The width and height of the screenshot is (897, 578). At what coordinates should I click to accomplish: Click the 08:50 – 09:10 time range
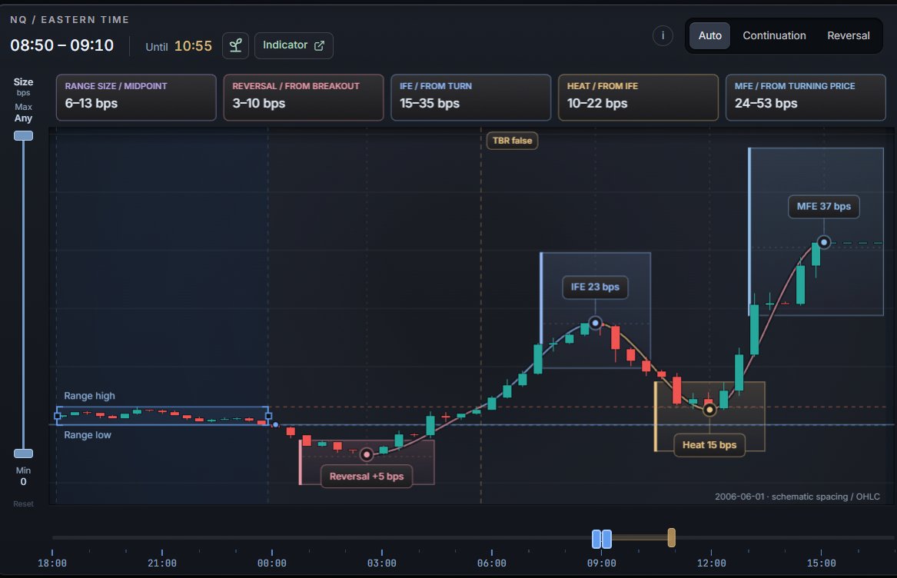point(61,45)
